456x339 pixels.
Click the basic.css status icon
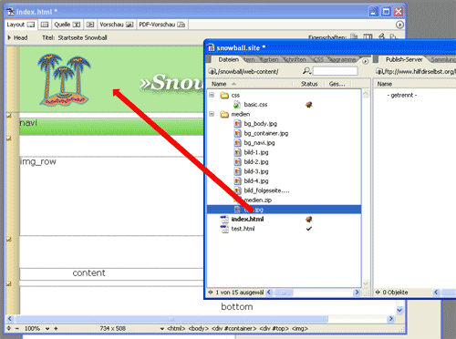pos(309,105)
